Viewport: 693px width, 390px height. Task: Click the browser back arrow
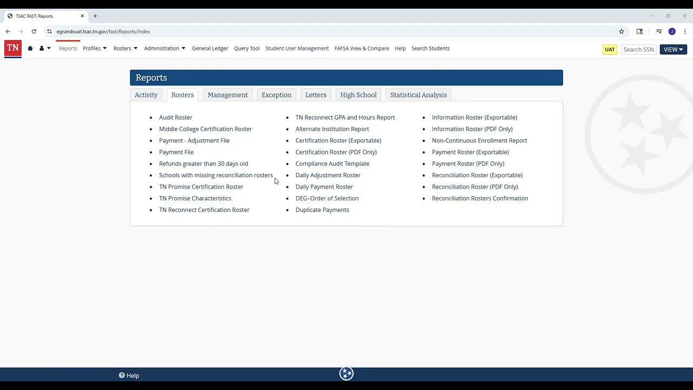(x=8, y=31)
